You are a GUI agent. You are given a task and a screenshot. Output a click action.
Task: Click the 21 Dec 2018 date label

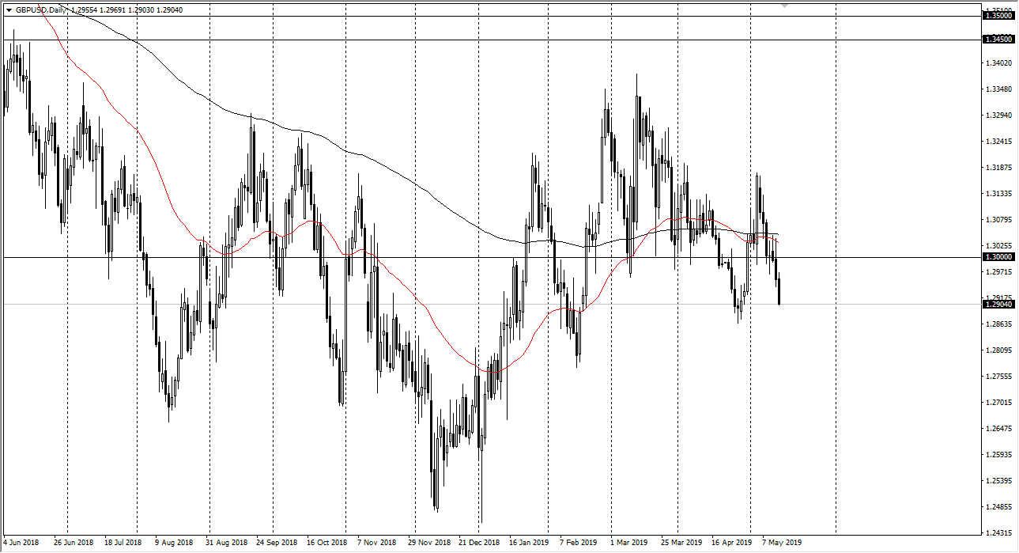pos(480,543)
